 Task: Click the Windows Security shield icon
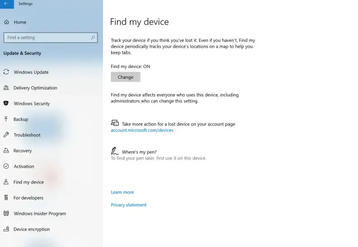[6, 103]
